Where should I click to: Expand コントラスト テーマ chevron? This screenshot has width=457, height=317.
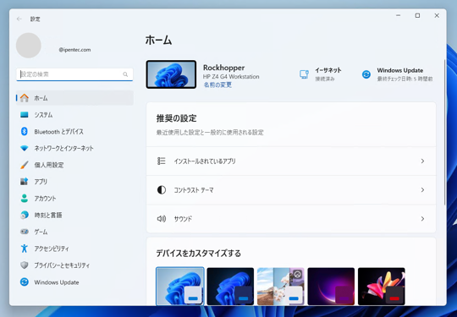click(422, 190)
